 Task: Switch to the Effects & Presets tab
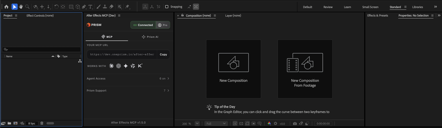(378, 16)
